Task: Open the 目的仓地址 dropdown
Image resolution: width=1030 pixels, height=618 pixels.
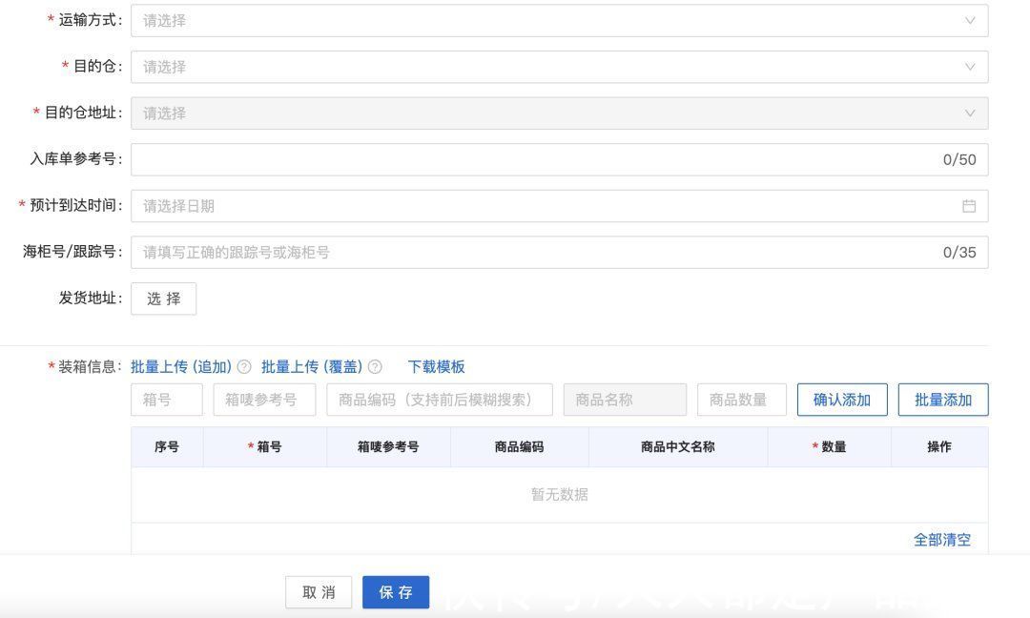Action: [559, 113]
